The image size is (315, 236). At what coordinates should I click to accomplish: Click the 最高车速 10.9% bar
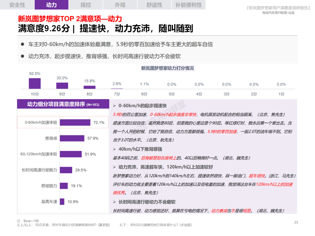[62, 201]
